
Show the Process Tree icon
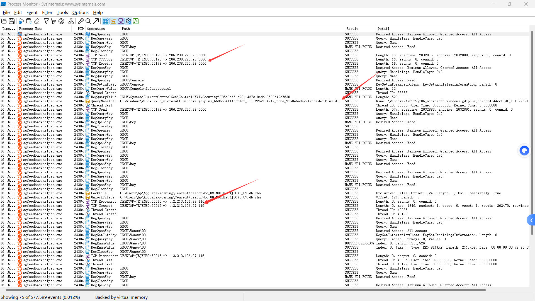click(71, 21)
